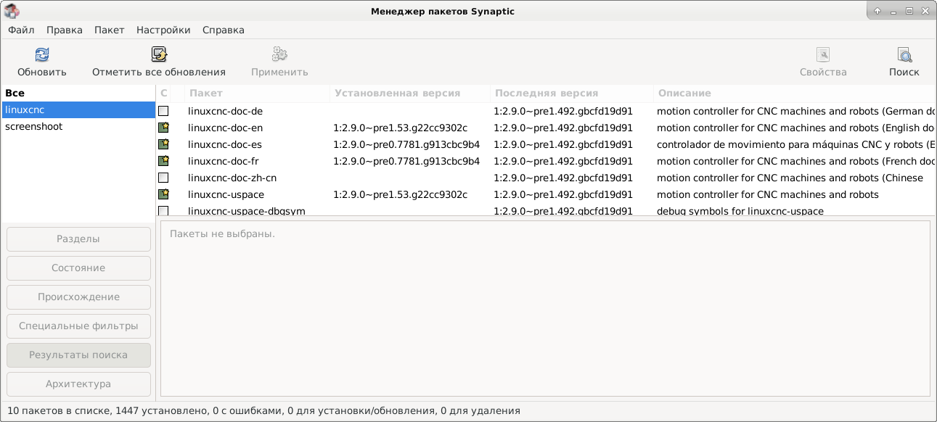Click the Разделы filter button
The height and width of the screenshot is (422, 937).
(78, 239)
